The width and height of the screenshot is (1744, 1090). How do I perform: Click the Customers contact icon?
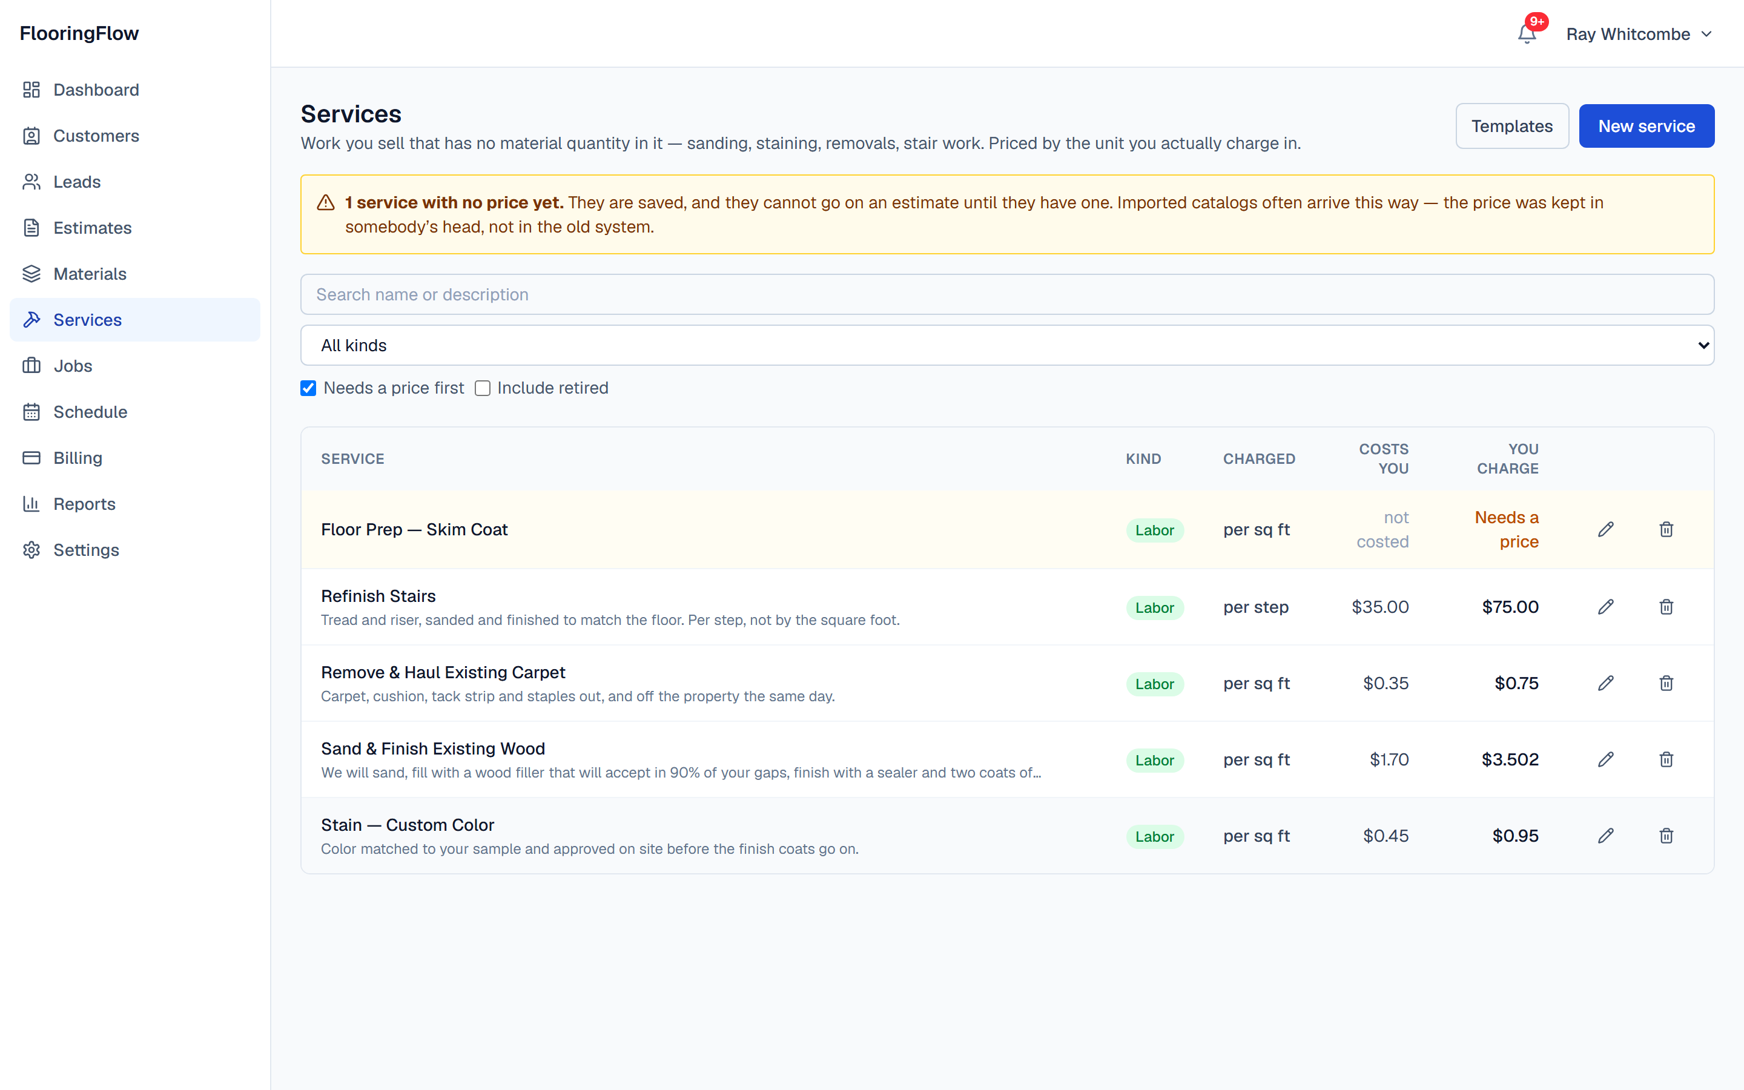pos(31,136)
